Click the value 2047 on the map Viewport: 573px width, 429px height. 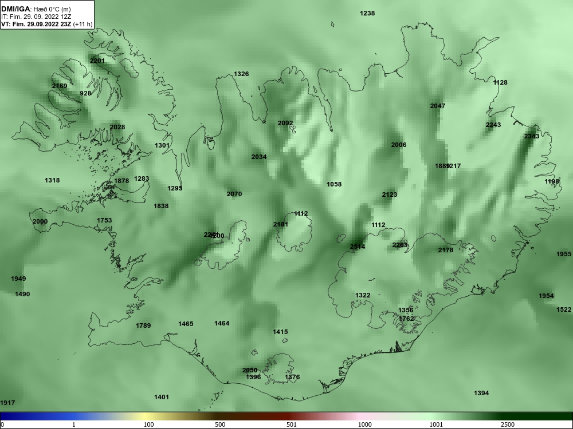click(x=438, y=106)
